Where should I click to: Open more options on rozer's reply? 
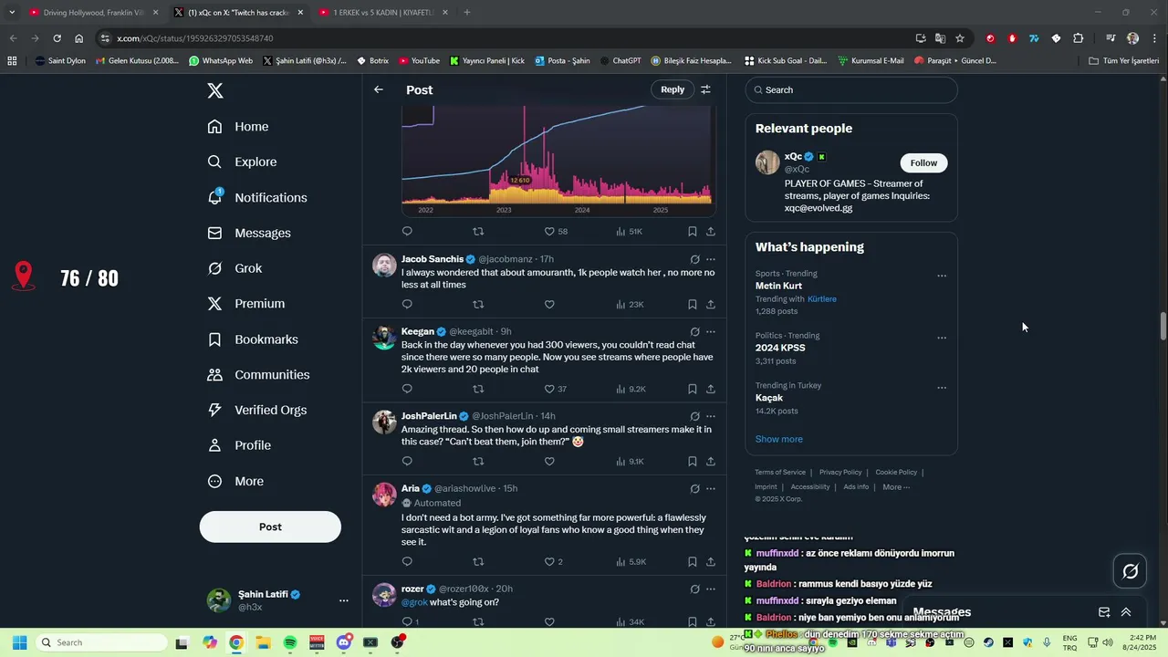(x=711, y=589)
